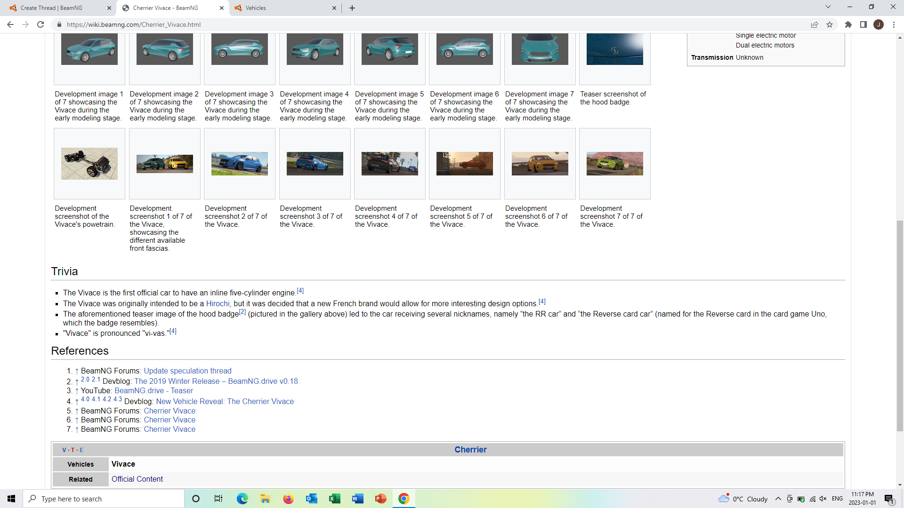Open the weather widget 0°C Cloudy

(x=743, y=499)
